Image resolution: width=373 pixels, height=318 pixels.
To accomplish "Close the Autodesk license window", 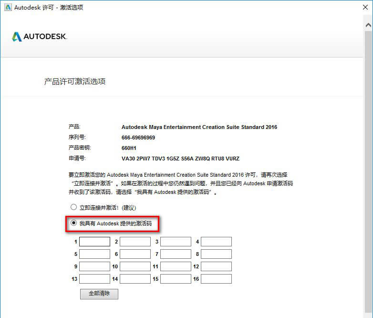I will 365,7.
